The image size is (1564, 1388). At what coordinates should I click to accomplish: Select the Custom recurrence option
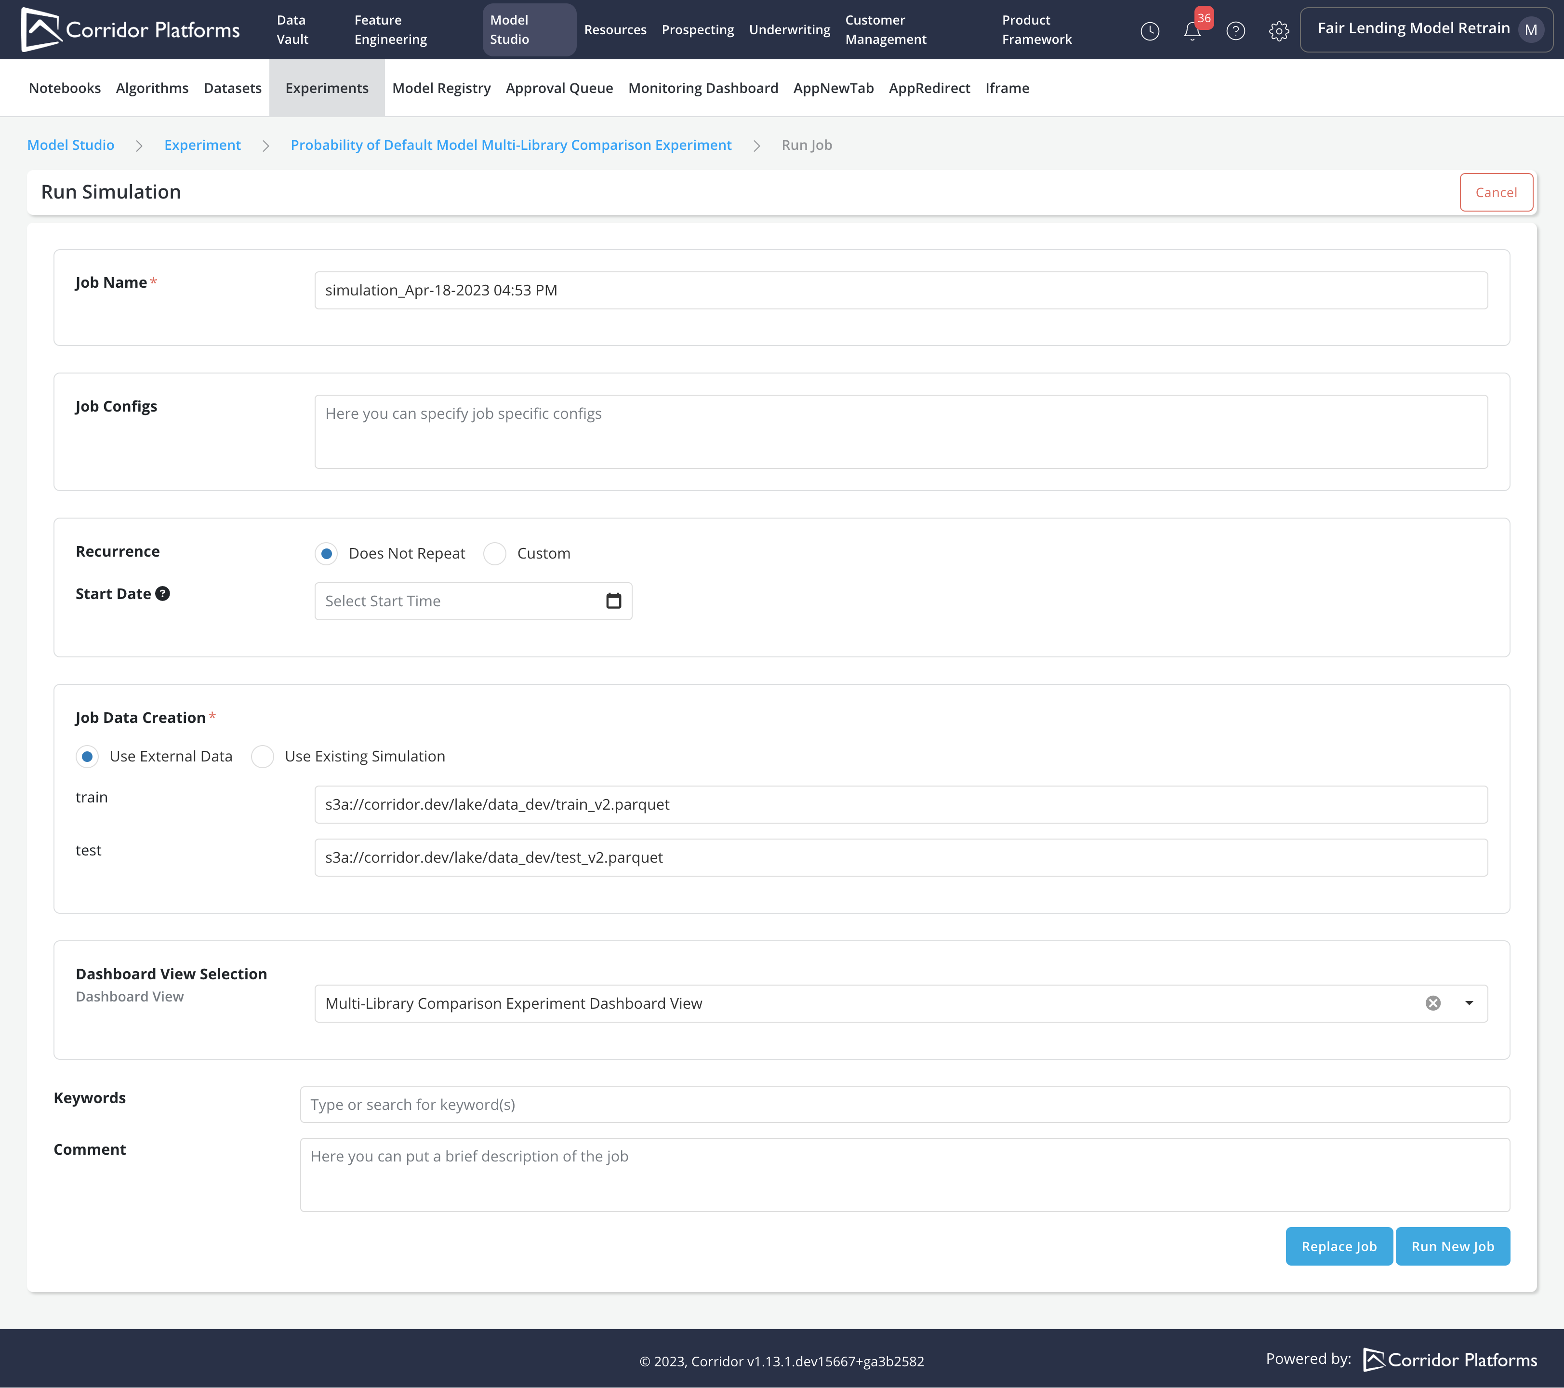[495, 553]
